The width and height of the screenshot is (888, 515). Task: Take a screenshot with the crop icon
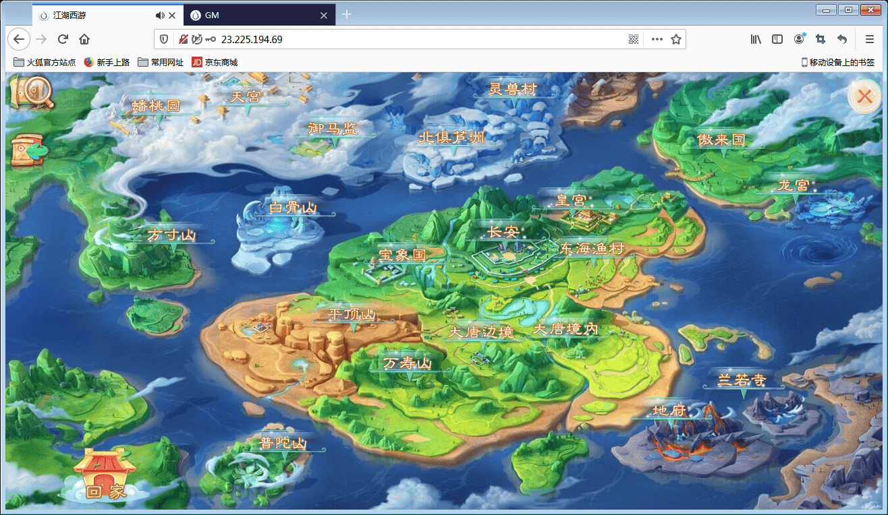[821, 39]
